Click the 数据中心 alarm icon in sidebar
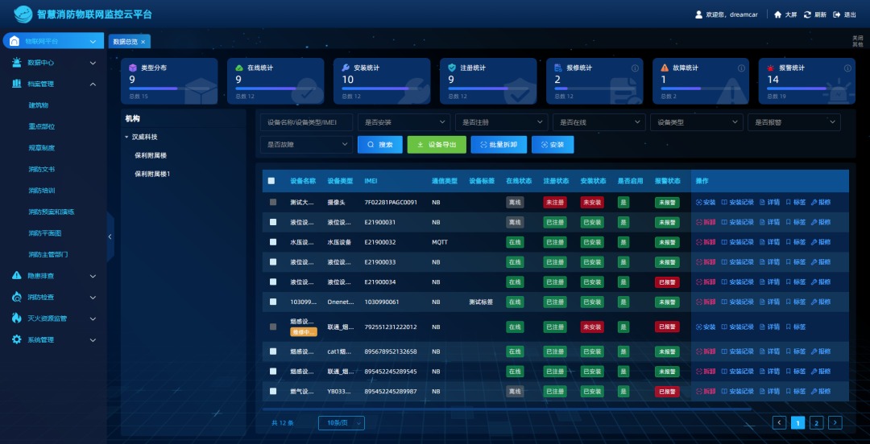870x444 pixels. (17, 62)
